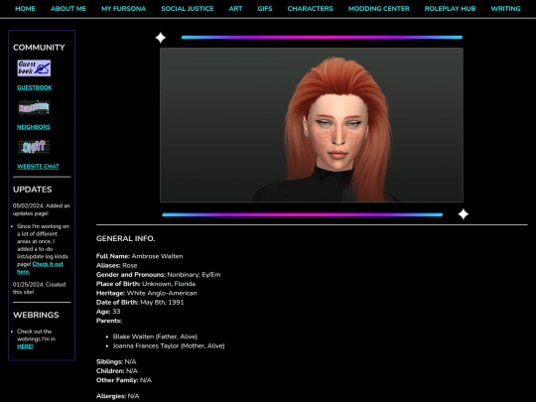Open the WRITING page
The width and height of the screenshot is (536, 402).
[505, 9]
